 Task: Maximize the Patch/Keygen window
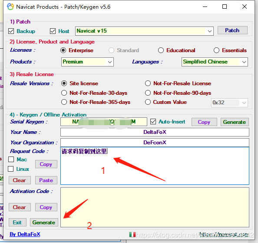(225, 7)
